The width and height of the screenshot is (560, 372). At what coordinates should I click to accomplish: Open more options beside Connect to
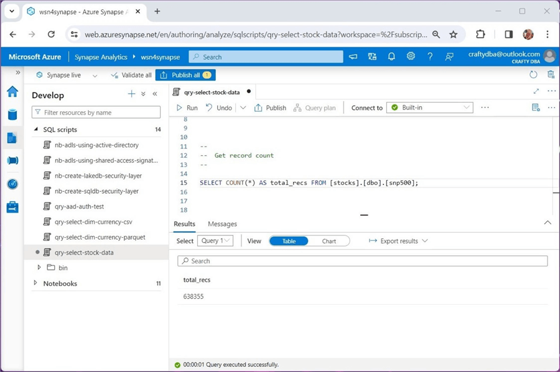[x=485, y=107]
